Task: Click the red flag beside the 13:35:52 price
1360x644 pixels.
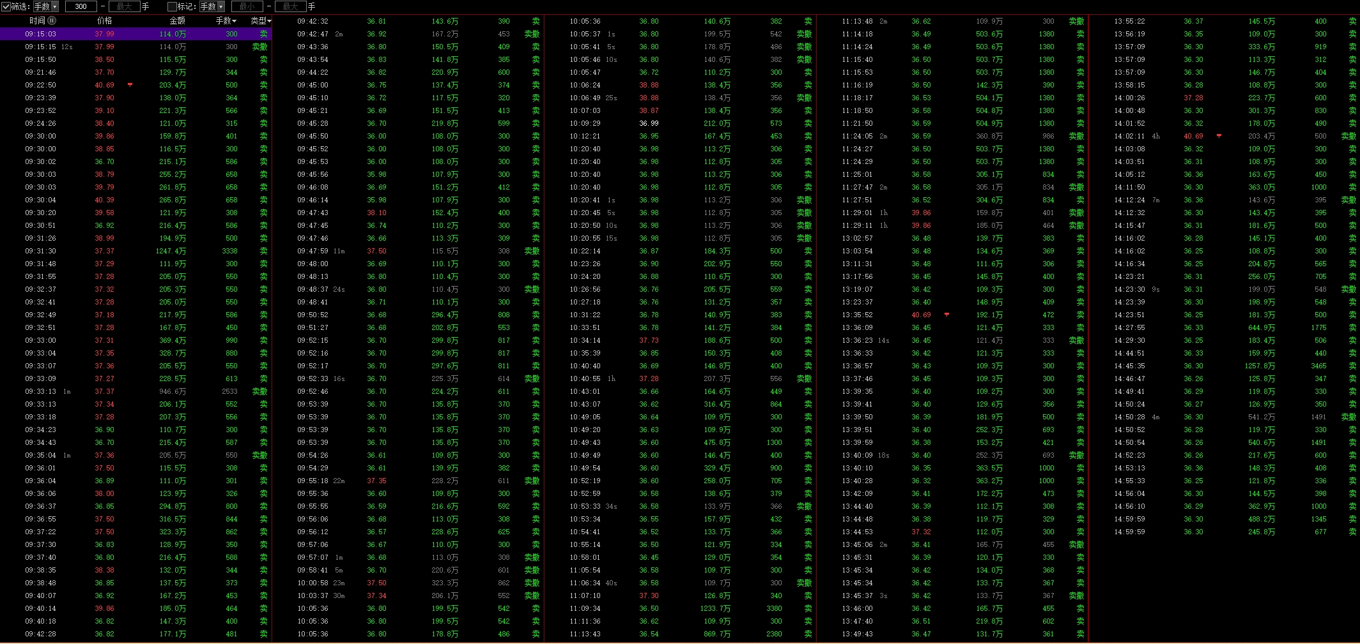Action: 947,314
